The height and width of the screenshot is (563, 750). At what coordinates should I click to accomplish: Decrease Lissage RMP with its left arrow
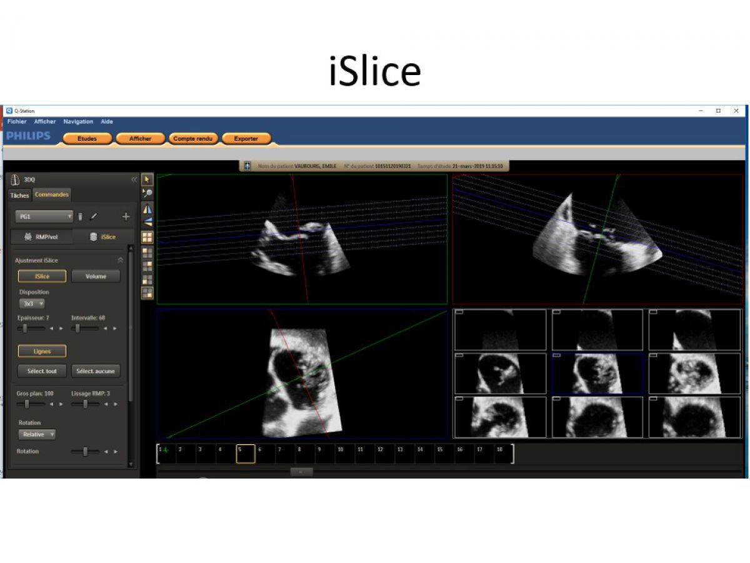tap(106, 404)
